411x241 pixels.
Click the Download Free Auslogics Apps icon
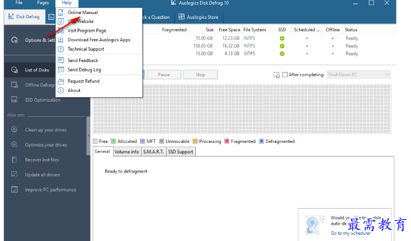[x=60, y=40]
